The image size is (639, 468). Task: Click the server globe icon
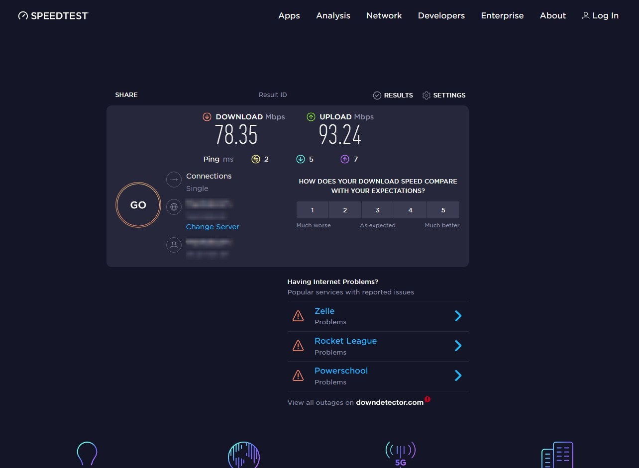(174, 207)
